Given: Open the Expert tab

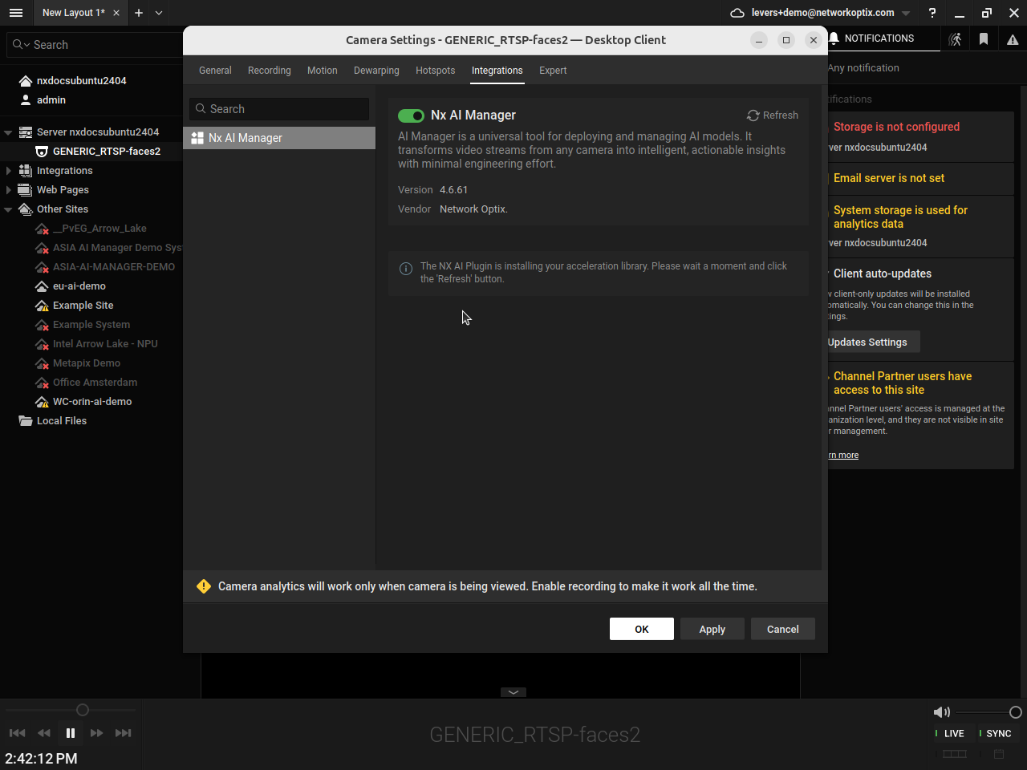Looking at the screenshot, I should tap(553, 71).
